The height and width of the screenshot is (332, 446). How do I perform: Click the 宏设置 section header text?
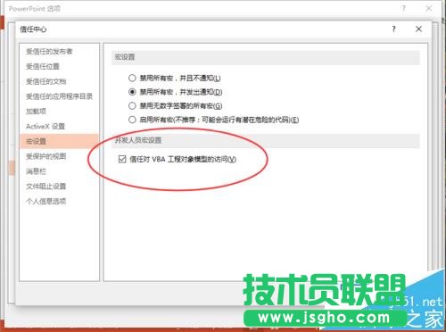(125, 57)
